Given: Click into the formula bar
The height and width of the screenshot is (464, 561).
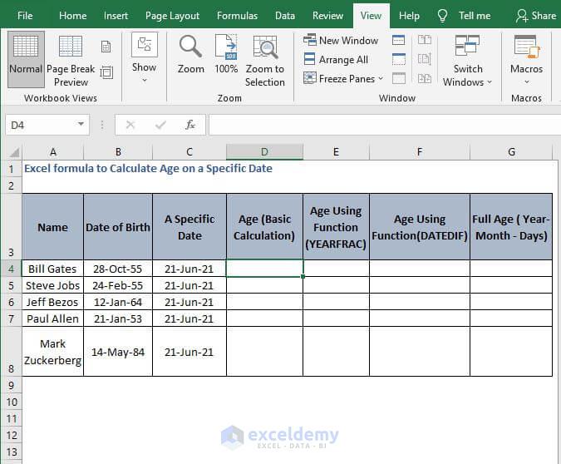Looking at the screenshot, I should pos(385,125).
